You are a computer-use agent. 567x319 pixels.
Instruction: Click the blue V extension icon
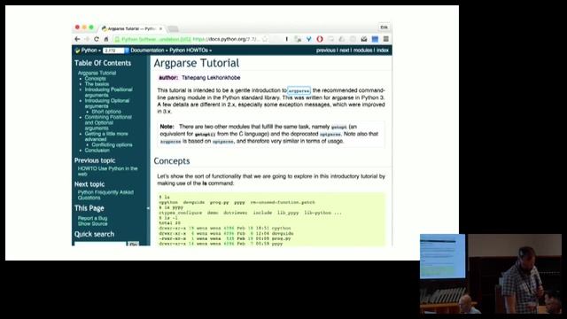coord(309,39)
